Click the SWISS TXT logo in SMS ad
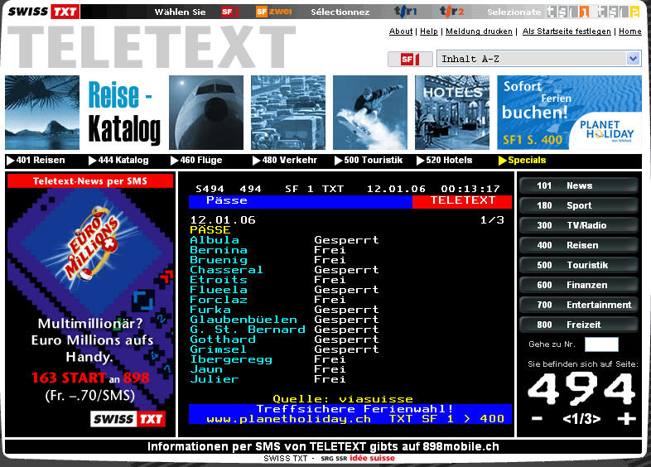 (x=128, y=419)
